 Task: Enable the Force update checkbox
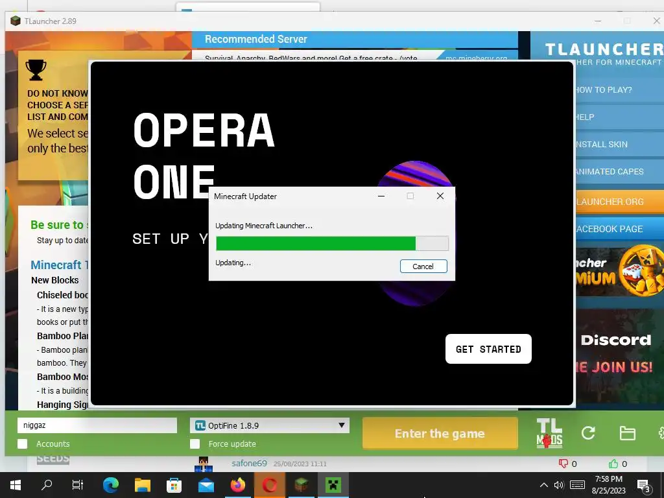195,444
